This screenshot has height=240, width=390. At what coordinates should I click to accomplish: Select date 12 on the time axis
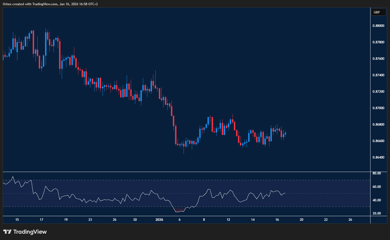(x=228, y=220)
